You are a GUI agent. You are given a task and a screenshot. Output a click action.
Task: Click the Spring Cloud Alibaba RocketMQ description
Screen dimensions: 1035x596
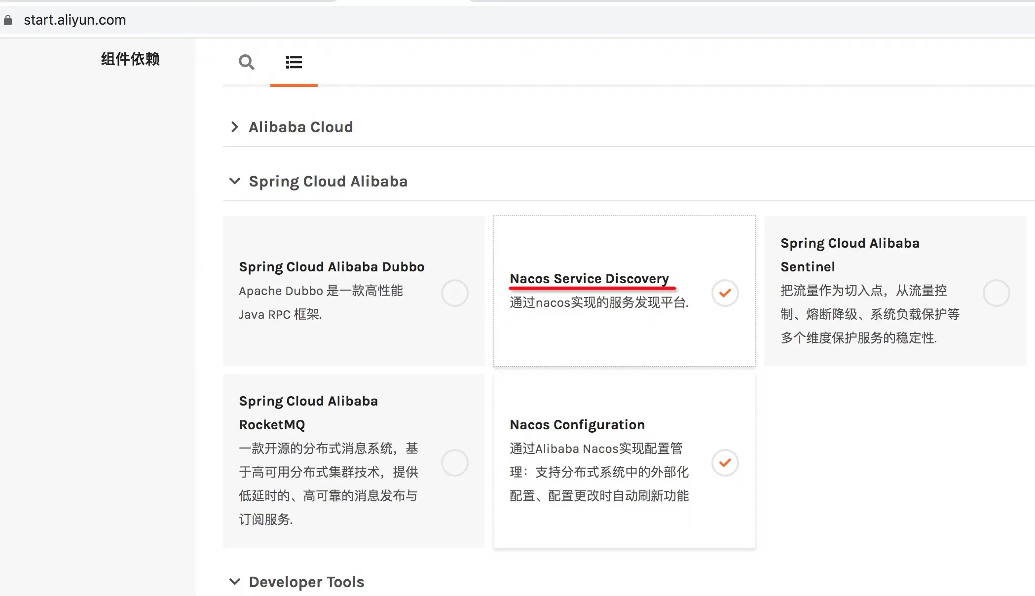329,484
